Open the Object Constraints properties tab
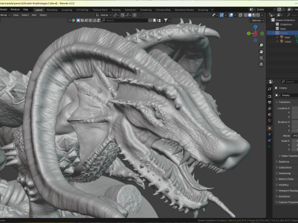This screenshot has height=223, width=298. 269,140
